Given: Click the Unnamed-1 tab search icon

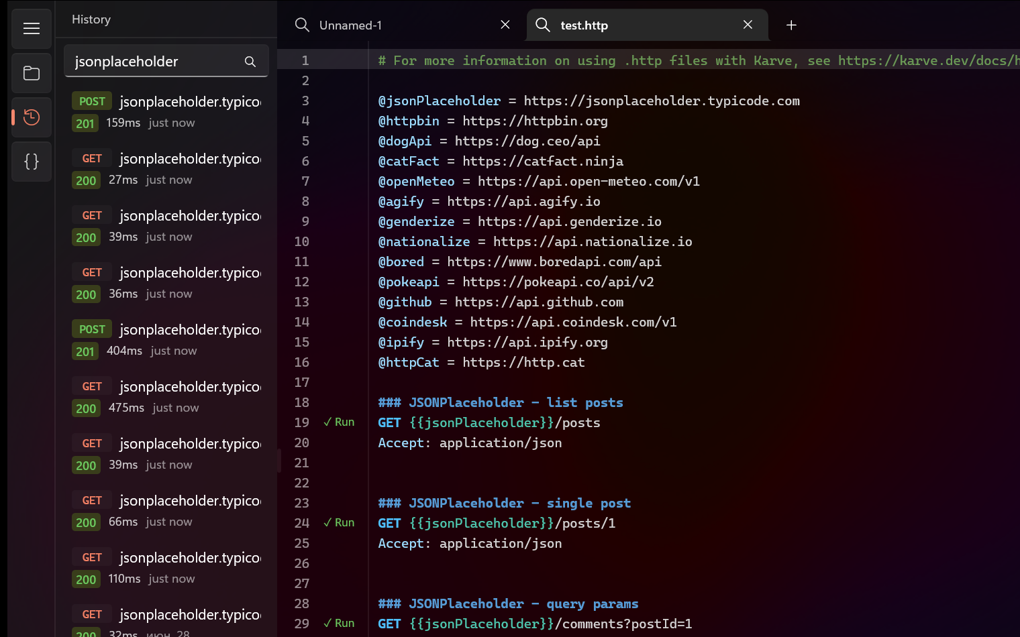Looking at the screenshot, I should 303,25.
